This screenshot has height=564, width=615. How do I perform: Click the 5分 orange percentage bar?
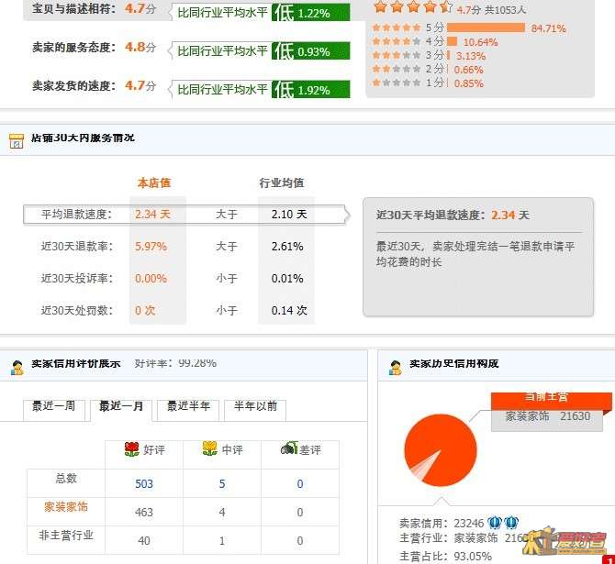[x=486, y=28]
